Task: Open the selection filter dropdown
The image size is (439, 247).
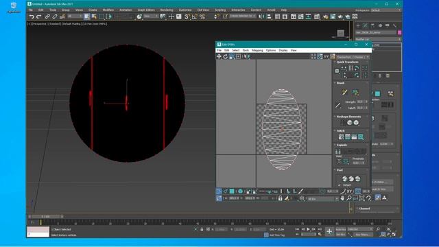Action: [x=75, y=16]
